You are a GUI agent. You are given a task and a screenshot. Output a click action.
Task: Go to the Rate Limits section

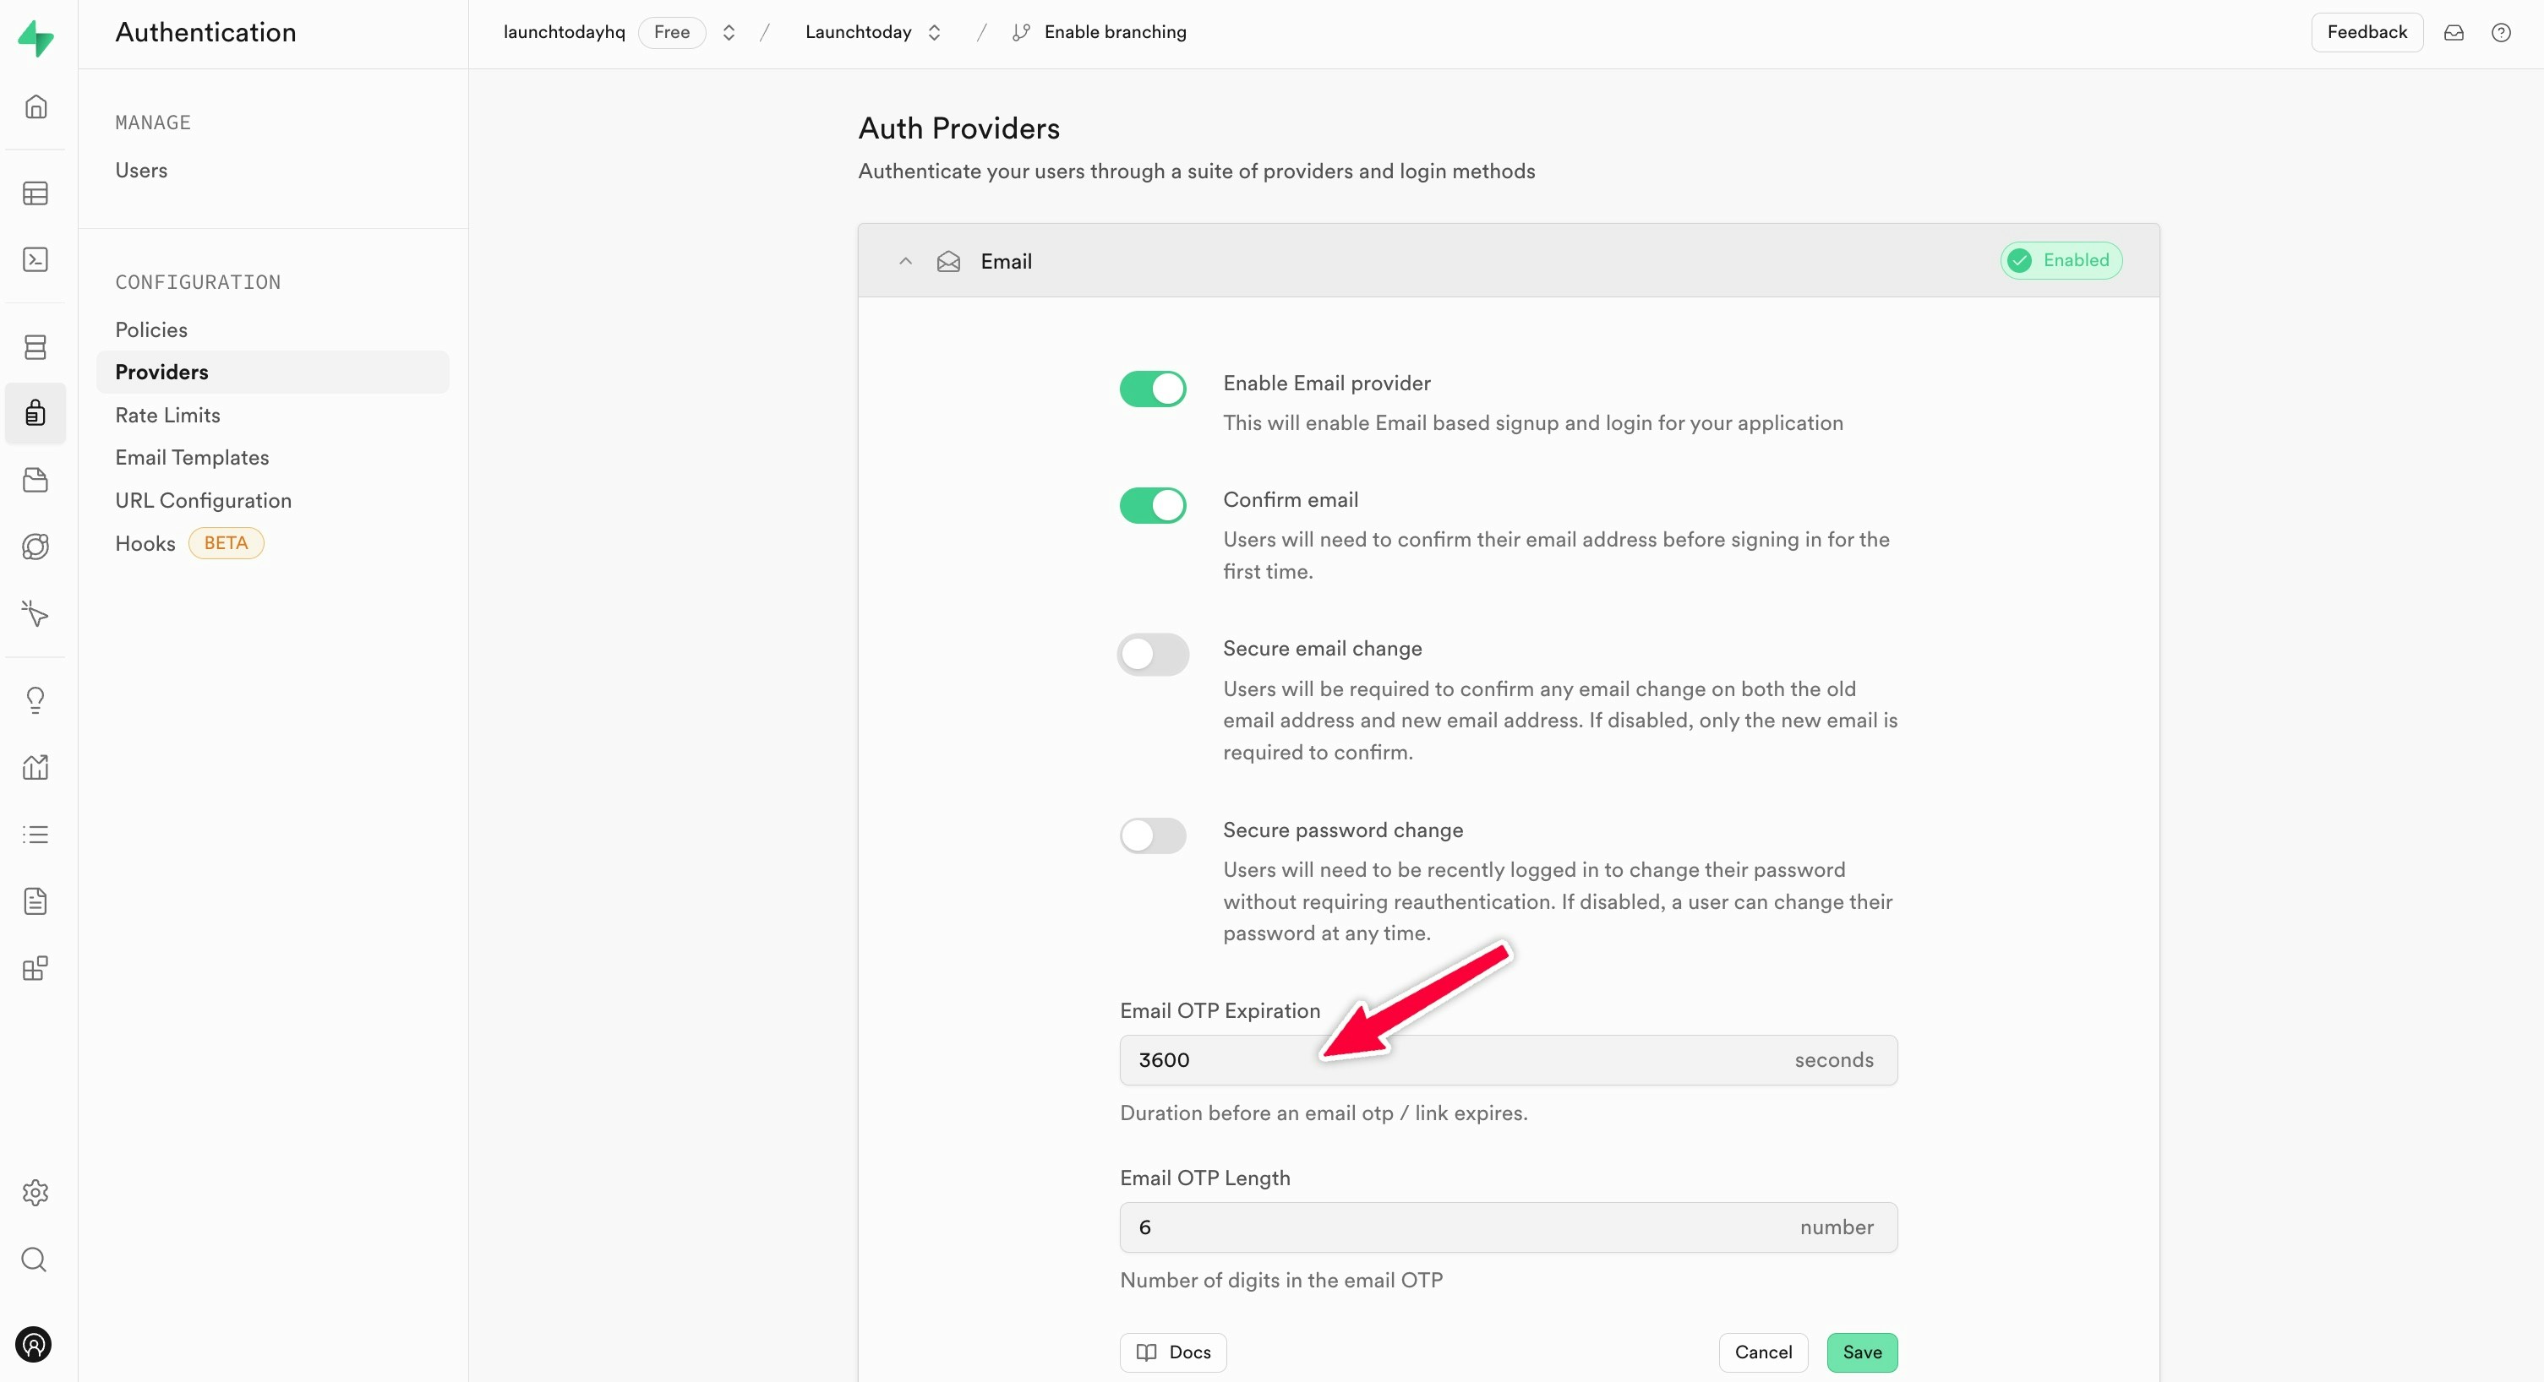167,415
